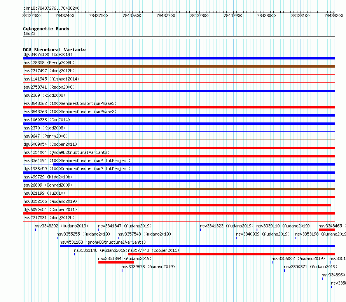Screen dimensions: 346x302
Task: Open the nsv428358 (Perry2008b) variant label
Action: pos(49,63)
